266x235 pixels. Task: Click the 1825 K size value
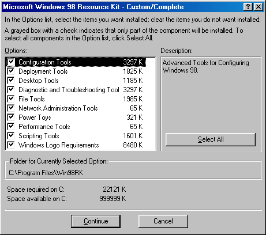click(133, 71)
